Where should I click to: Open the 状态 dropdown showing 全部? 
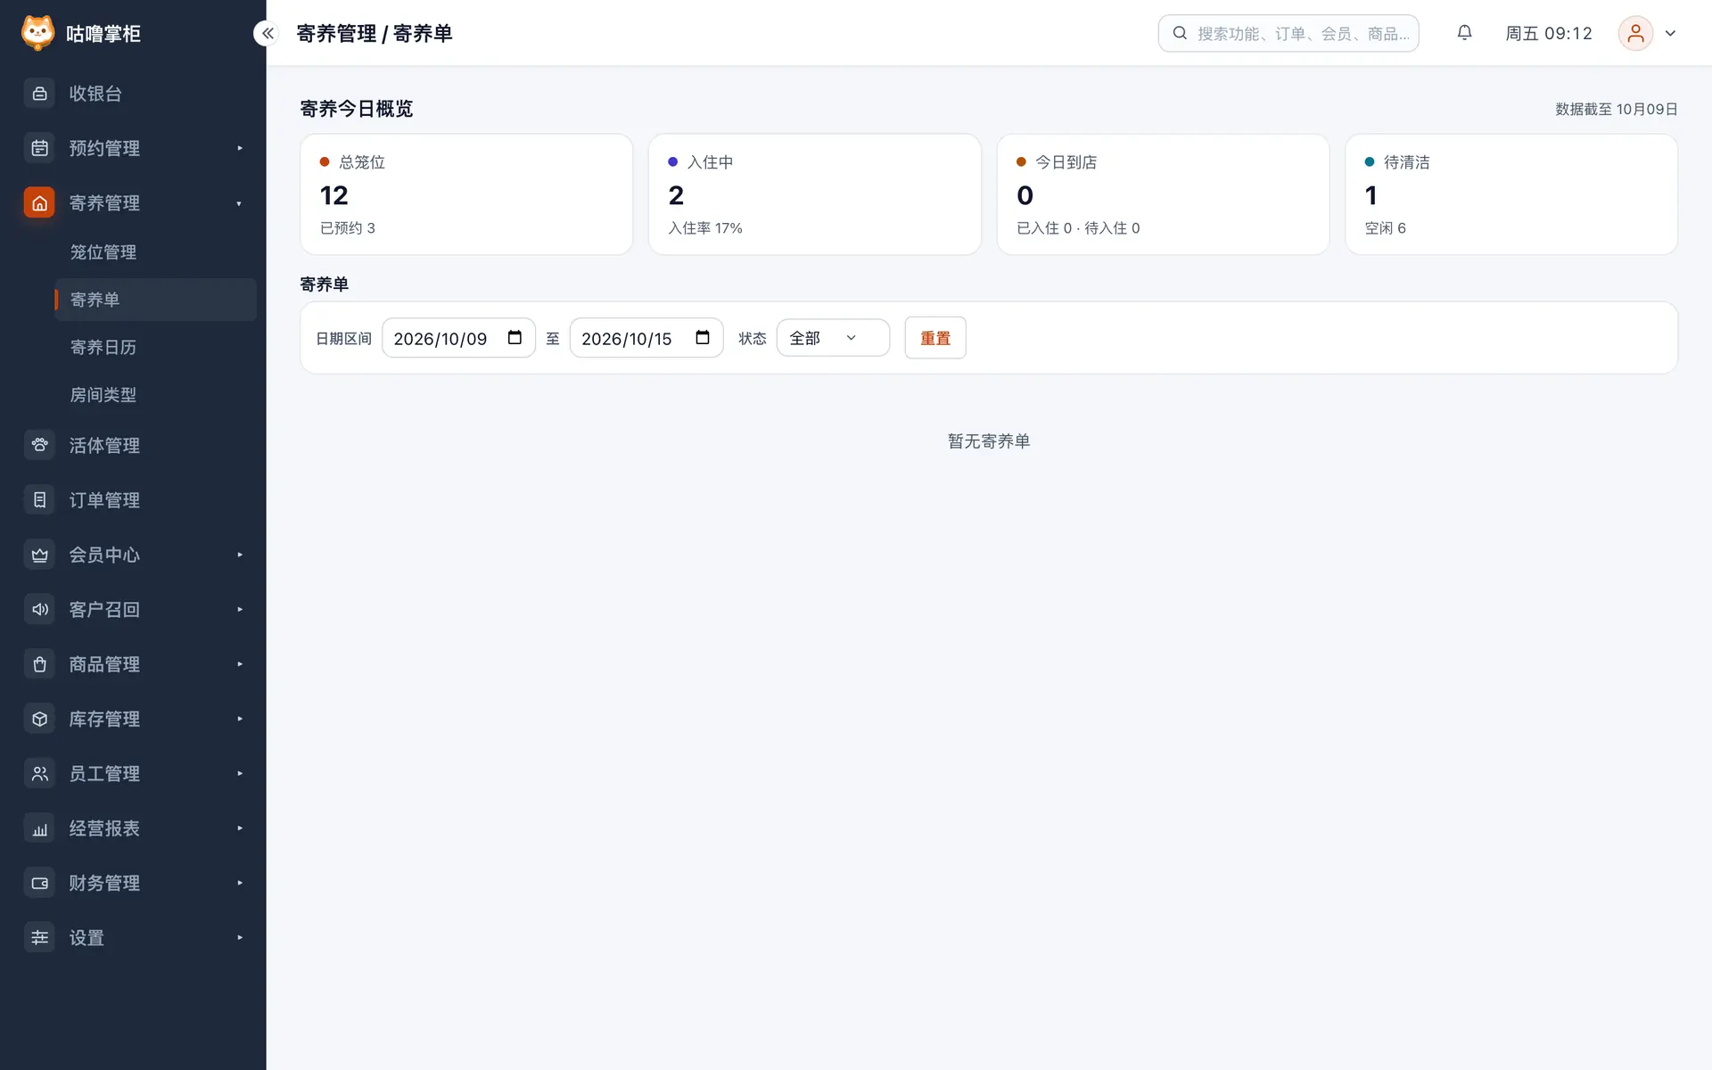(833, 338)
